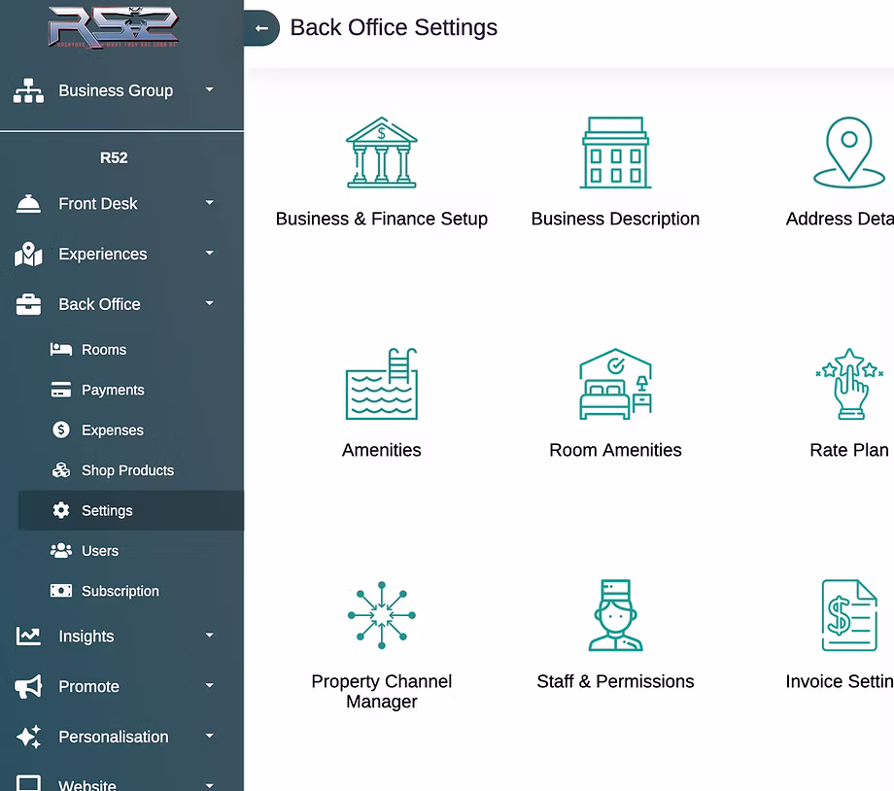Image resolution: width=894 pixels, height=791 pixels.
Task: Collapse the Back Office section
Action: click(209, 304)
